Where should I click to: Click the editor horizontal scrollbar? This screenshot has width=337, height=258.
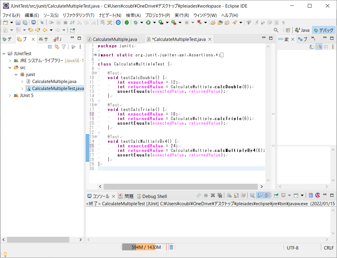click(181, 186)
